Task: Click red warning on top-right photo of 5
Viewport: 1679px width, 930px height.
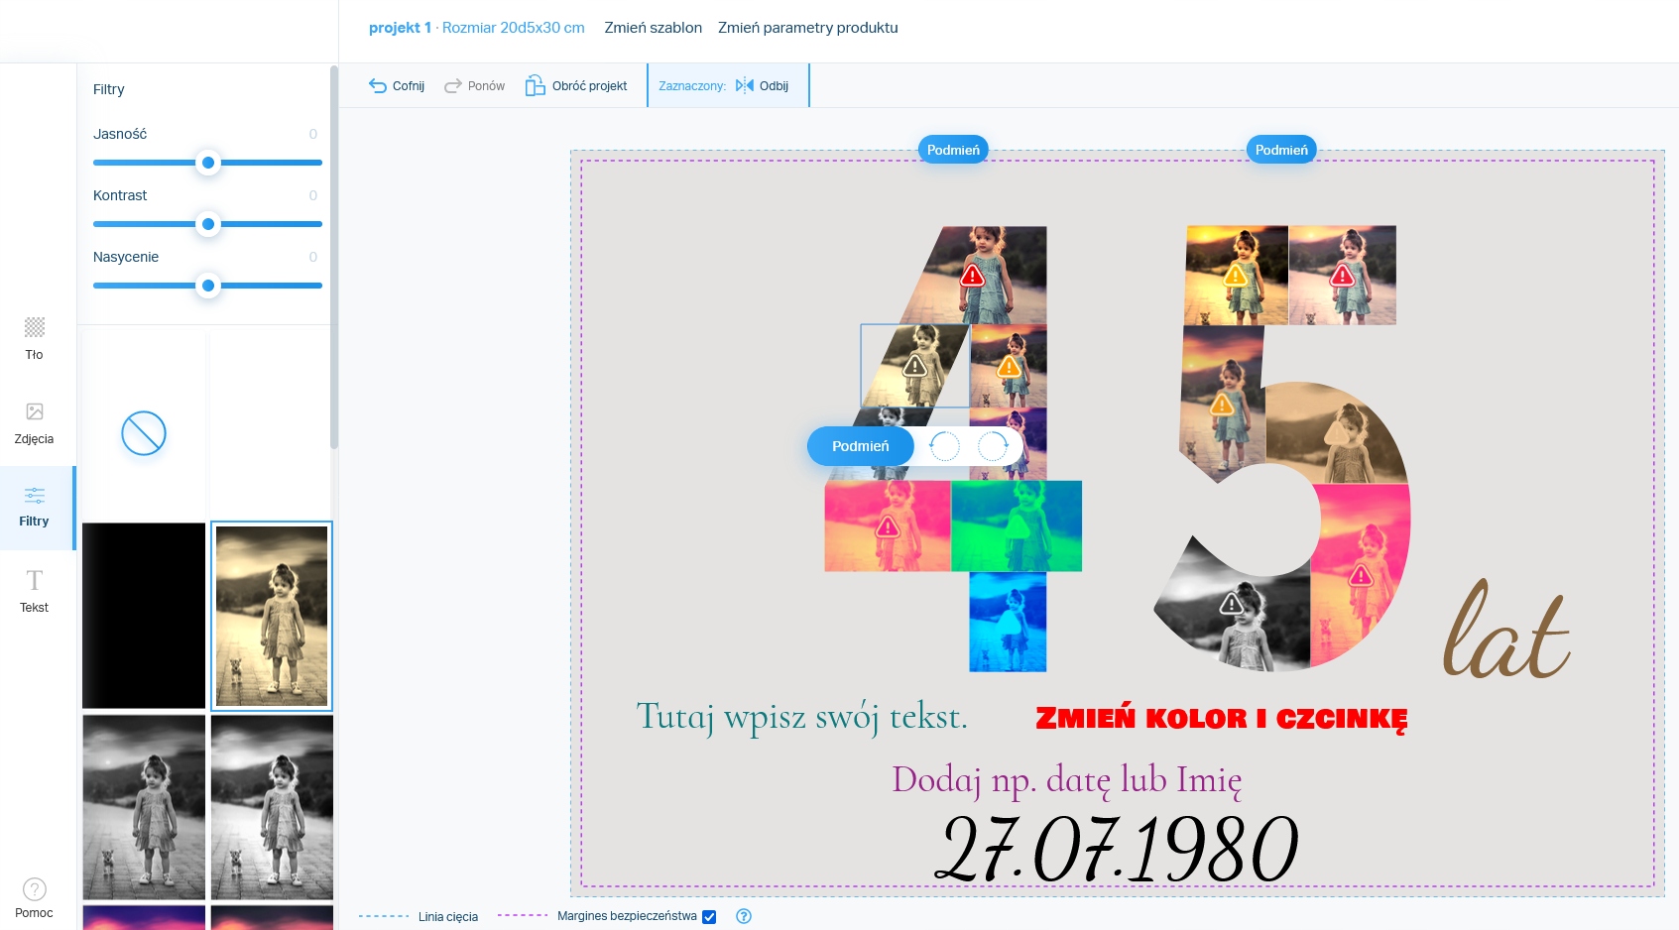Action: (x=1343, y=275)
